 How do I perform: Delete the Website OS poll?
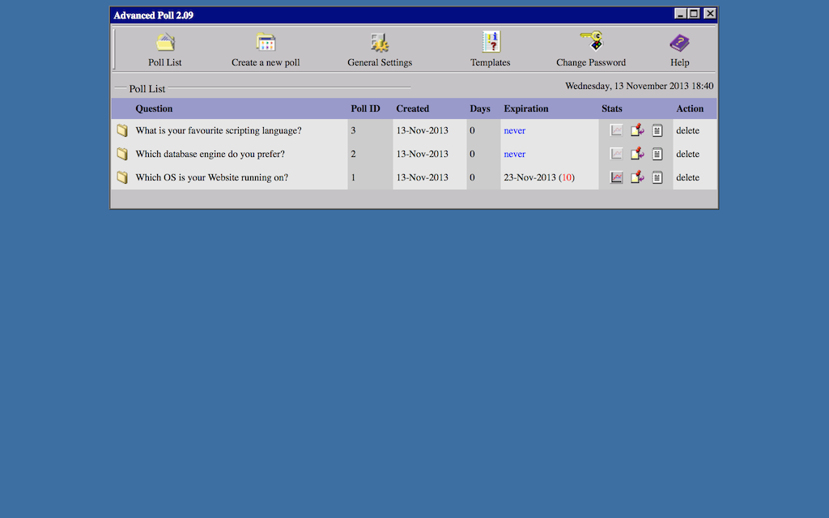[687, 177]
